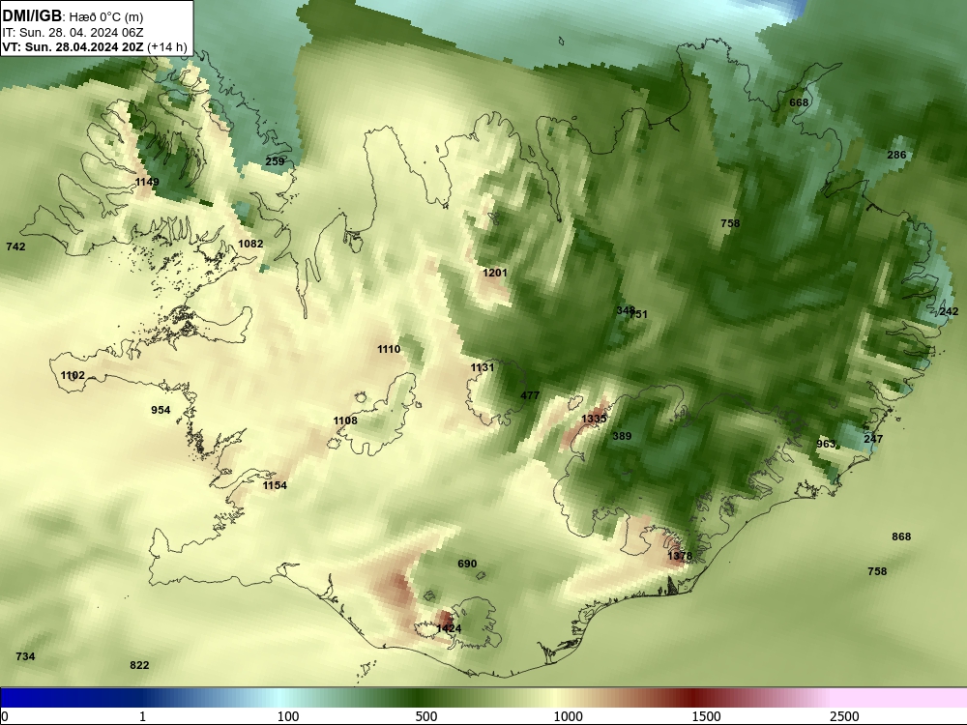Click the 389 value label
The height and width of the screenshot is (725, 967).
pos(622,436)
